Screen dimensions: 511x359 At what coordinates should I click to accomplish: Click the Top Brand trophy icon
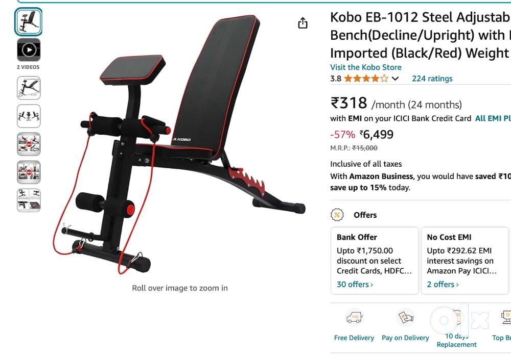[506, 317]
